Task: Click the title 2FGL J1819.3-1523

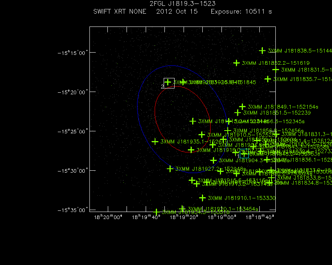Action: 182,4
